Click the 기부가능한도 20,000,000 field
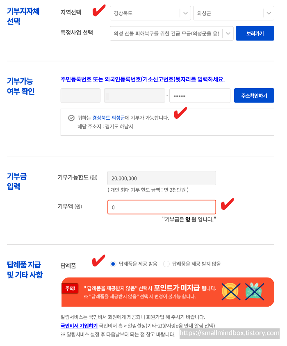 tap(162, 178)
